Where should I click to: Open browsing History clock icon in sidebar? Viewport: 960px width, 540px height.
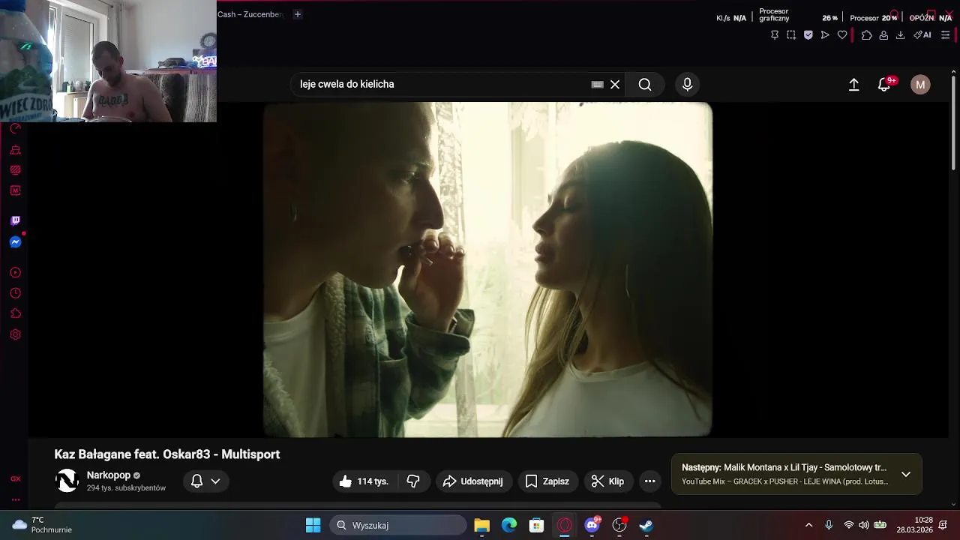pyautogui.click(x=15, y=293)
